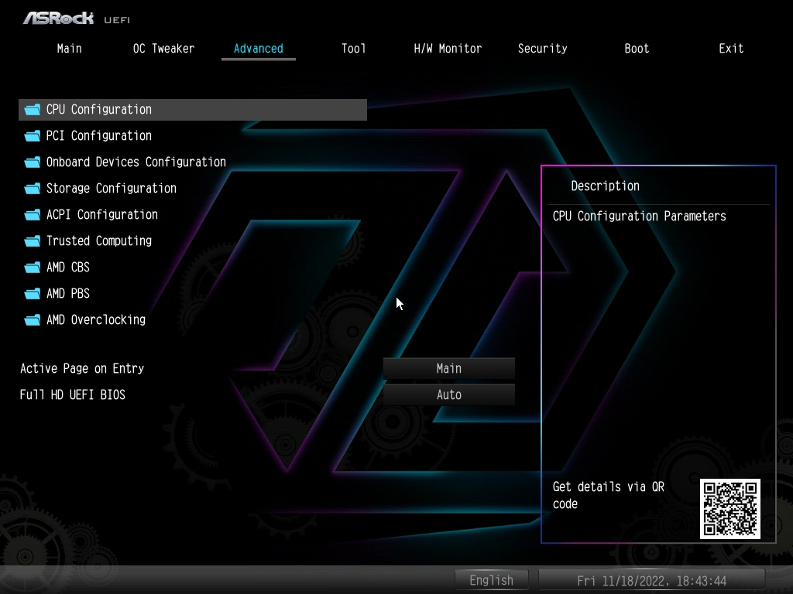The image size is (793, 594).
Task: Open the Full HD UEFI BIOS Auto dropdown
Action: (448, 394)
